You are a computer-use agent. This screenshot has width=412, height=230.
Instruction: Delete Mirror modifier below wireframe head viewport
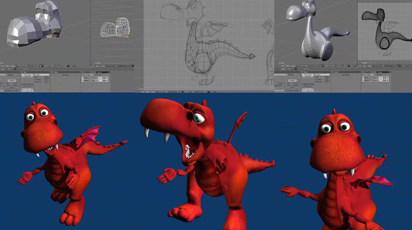107,78
